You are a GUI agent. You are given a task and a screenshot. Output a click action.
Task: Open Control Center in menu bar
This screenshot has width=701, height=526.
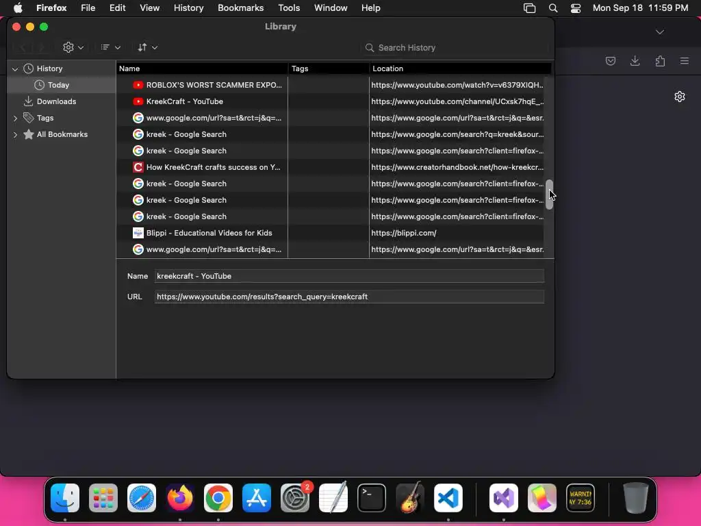click(576, 8)
